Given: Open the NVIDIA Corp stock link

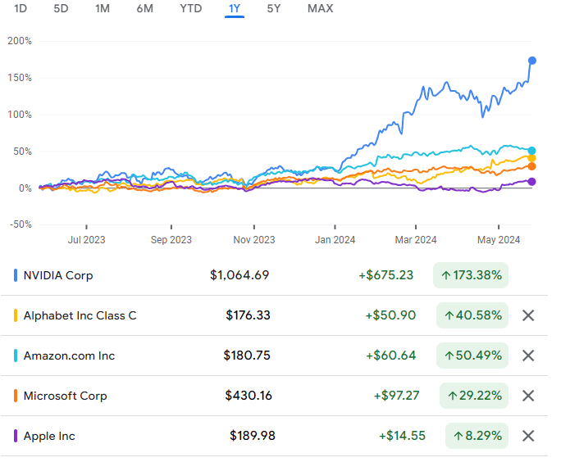Looking at the screenshot, I should click(x=57, y=275).
